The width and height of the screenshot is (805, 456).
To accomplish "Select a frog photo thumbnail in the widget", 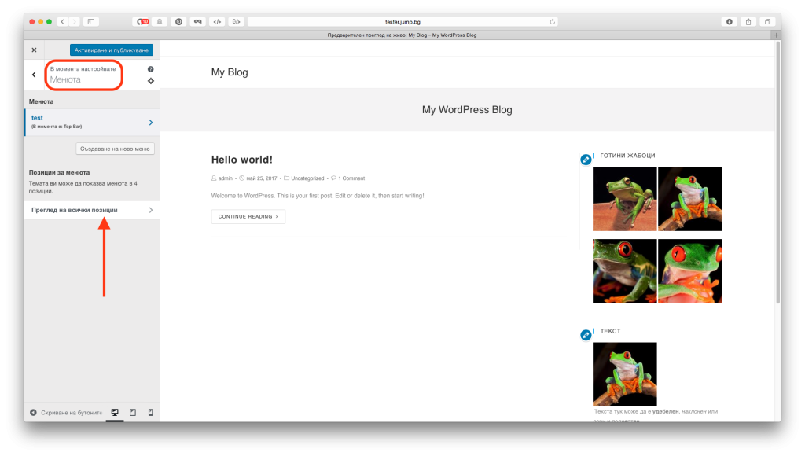I will click(624, 199).
